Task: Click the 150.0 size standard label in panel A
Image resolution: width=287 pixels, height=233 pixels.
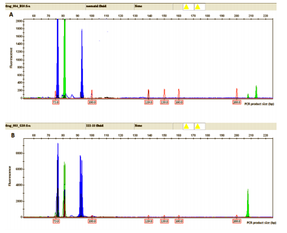Action: [164, 102]
